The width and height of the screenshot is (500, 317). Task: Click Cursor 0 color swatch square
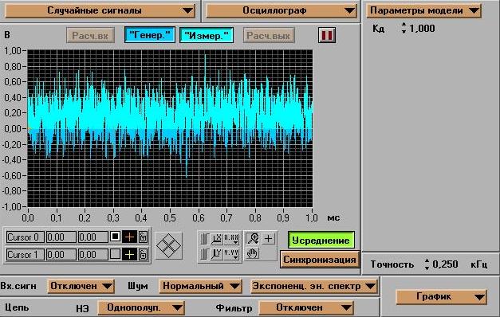pyautogui.click(x=115, y=237)
